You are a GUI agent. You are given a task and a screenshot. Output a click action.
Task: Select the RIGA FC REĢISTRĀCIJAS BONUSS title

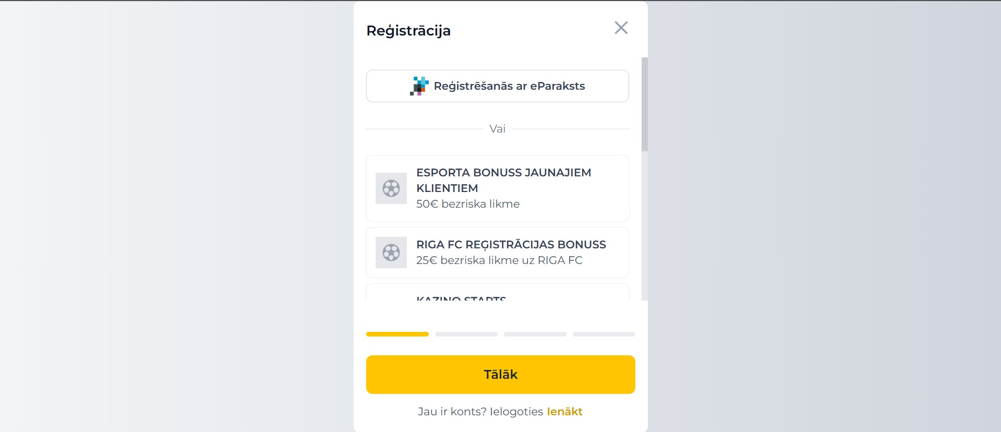(511, 245)
